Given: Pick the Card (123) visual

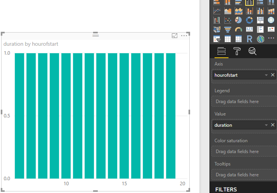Looking at the screenshot, I should point(249,29).
